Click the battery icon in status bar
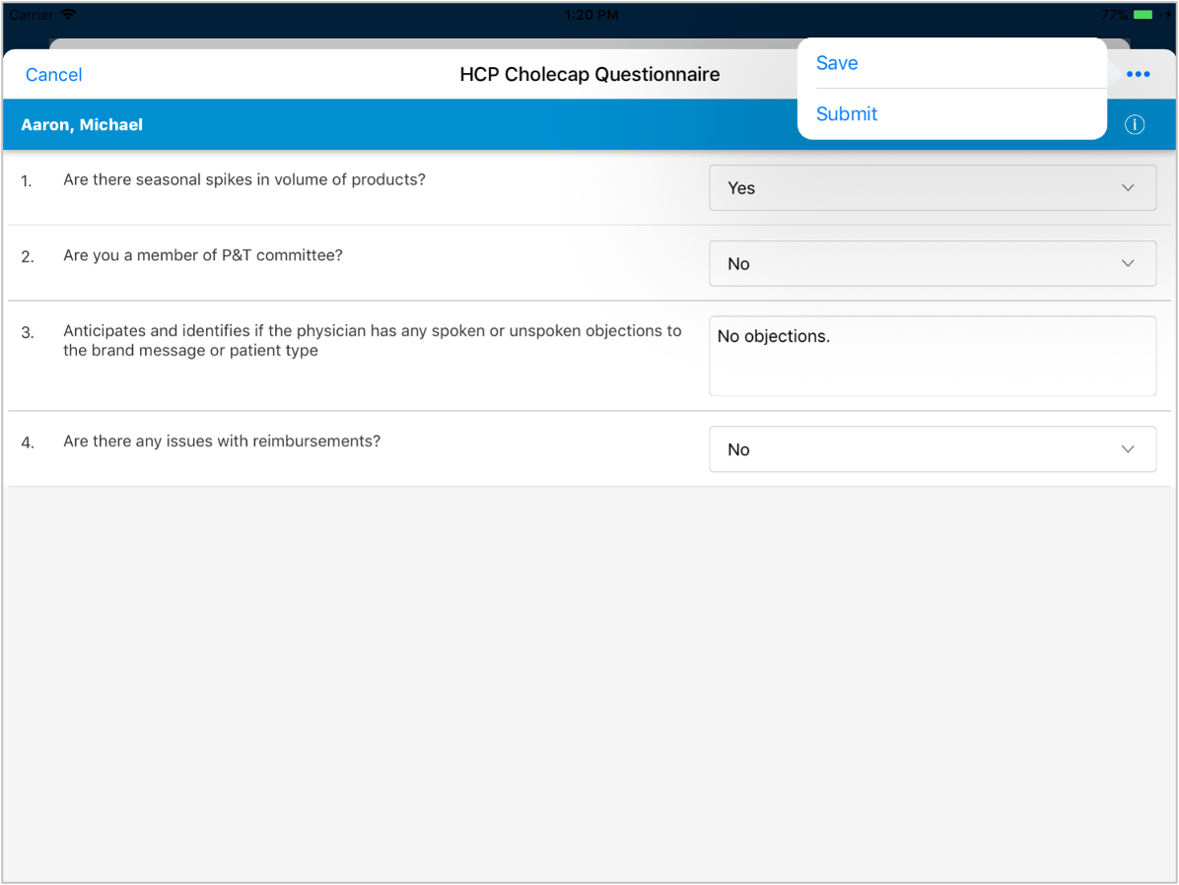The height and width of the screenshot is (885, 1179). (1144, 15)
